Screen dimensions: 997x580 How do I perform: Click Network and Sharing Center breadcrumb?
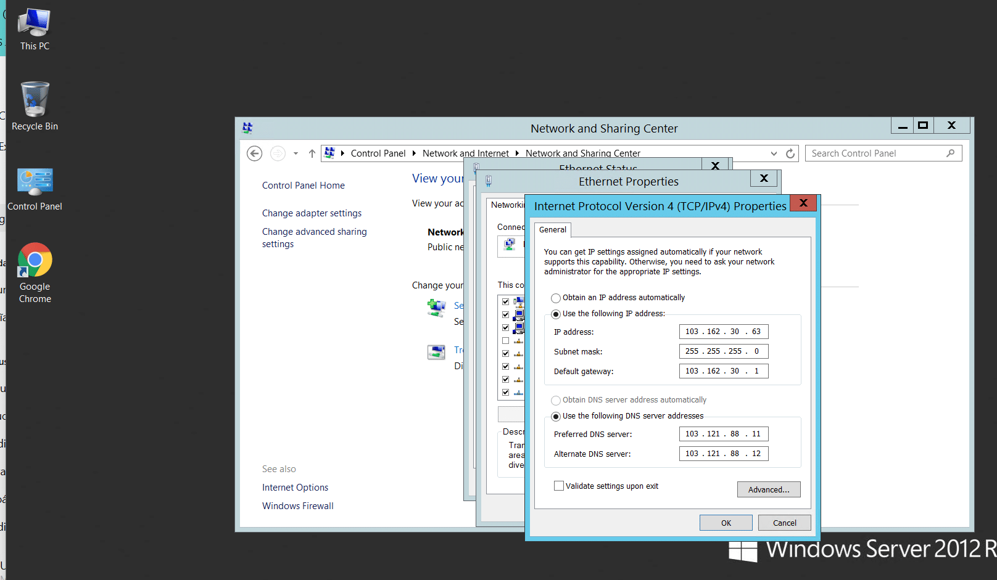click(x=583, y=153)
